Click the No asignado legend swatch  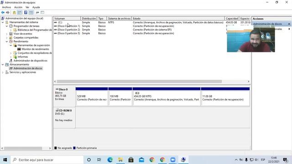click(56, 148)
